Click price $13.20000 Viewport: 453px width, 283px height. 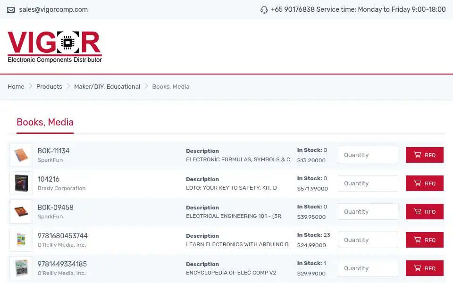pos(311,160)
